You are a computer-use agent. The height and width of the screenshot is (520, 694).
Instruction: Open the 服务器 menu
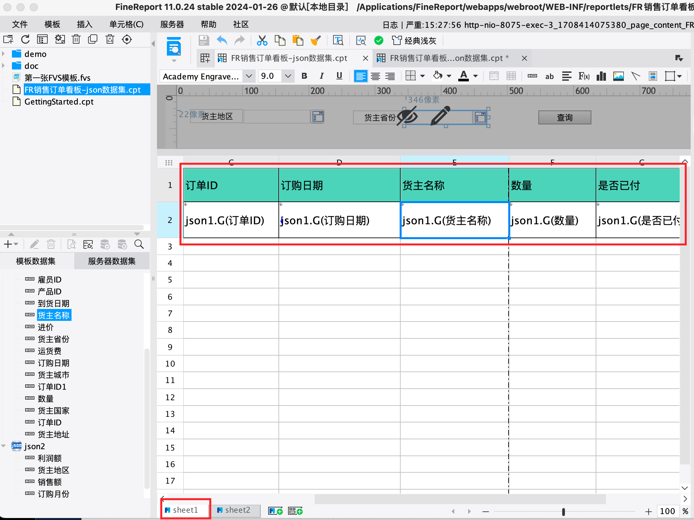coord(172,24)
